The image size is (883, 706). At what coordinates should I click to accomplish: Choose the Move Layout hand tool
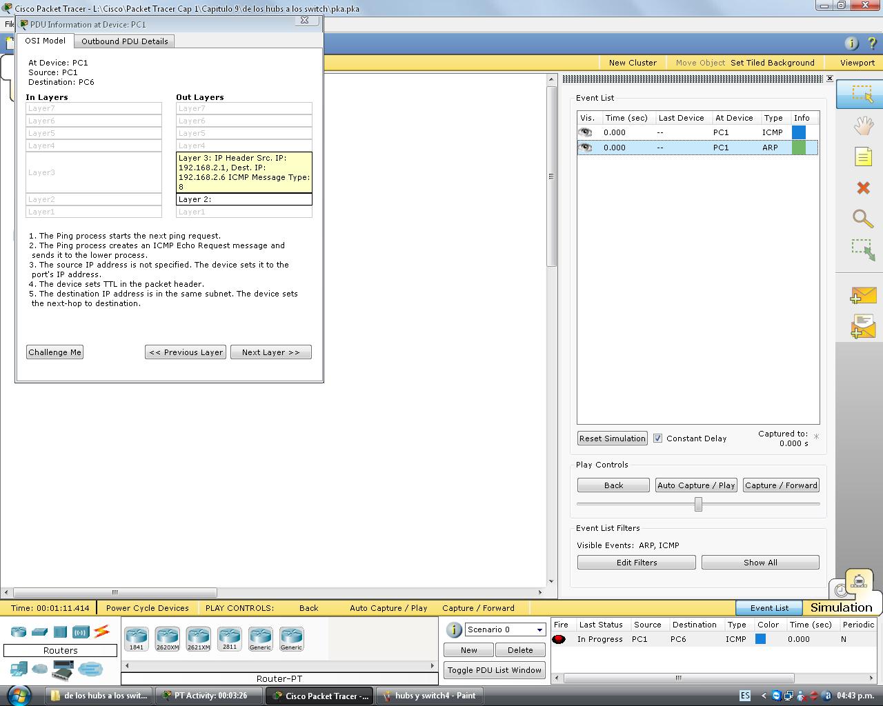(863, 125)
